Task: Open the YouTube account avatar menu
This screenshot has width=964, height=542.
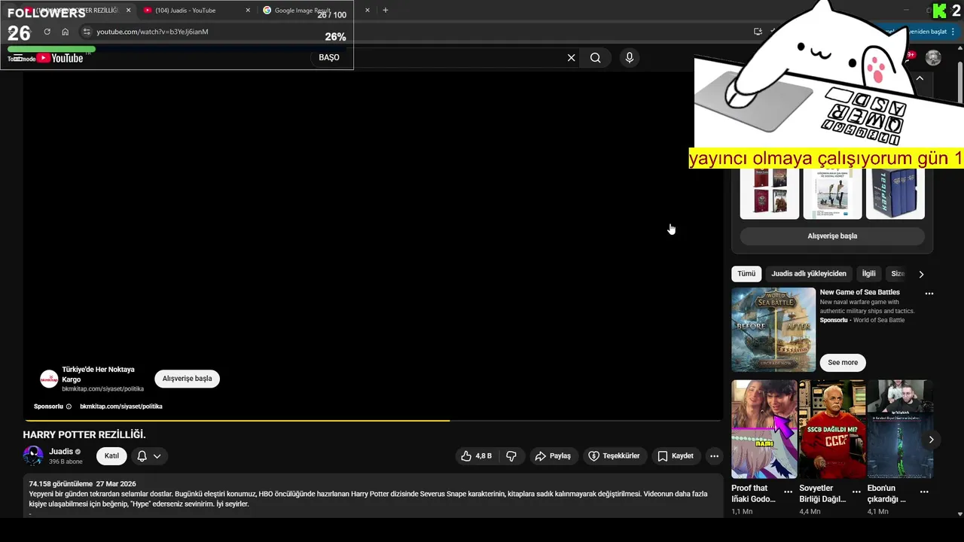Action: (933, 58)
